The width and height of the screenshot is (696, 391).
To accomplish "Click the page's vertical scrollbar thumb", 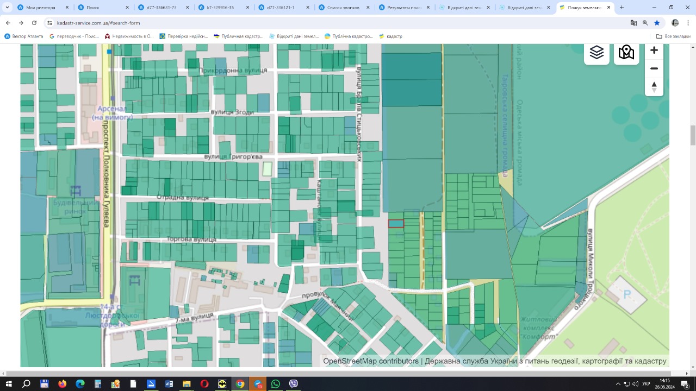I will [693, 135].
